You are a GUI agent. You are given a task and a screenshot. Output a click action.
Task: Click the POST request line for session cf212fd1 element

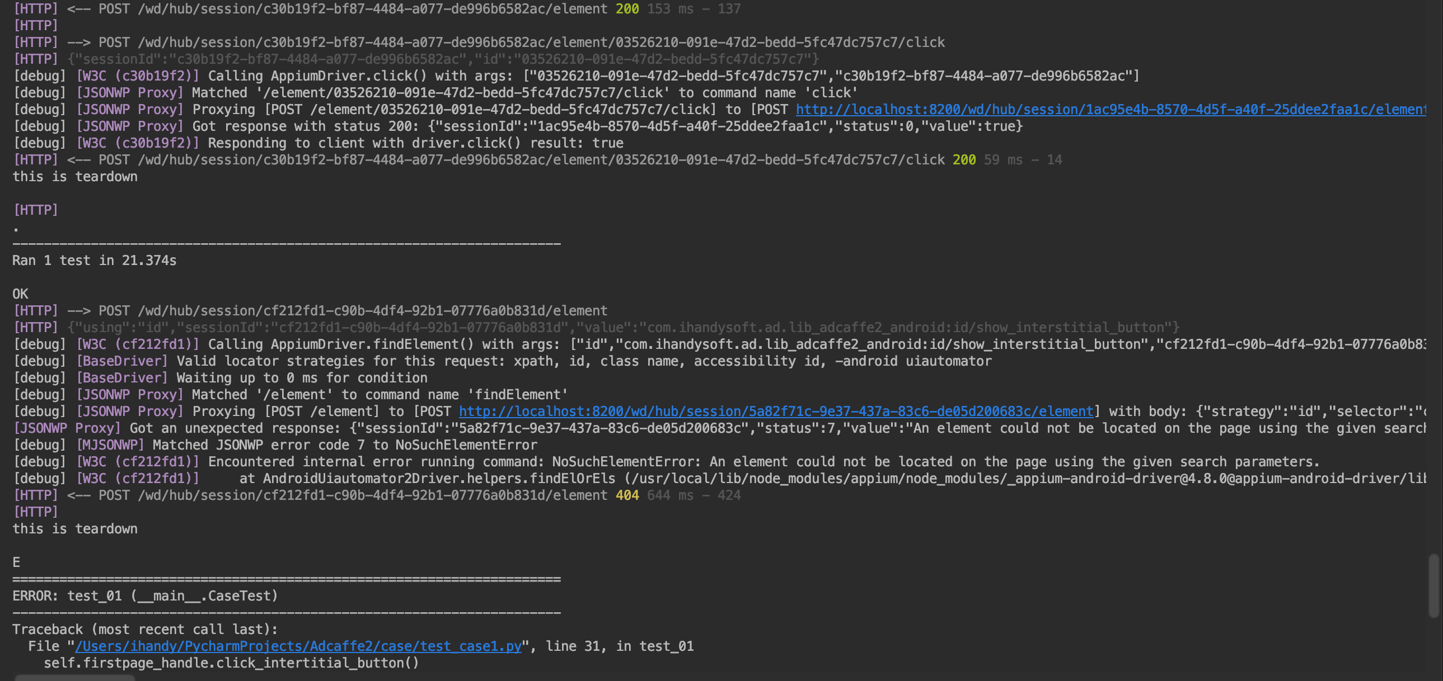point(310,311)
